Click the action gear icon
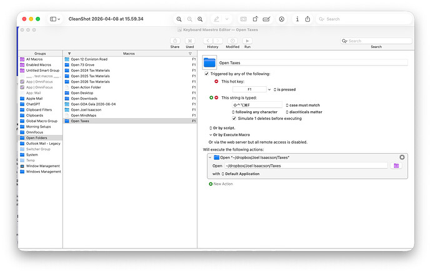 click(402, 157)
